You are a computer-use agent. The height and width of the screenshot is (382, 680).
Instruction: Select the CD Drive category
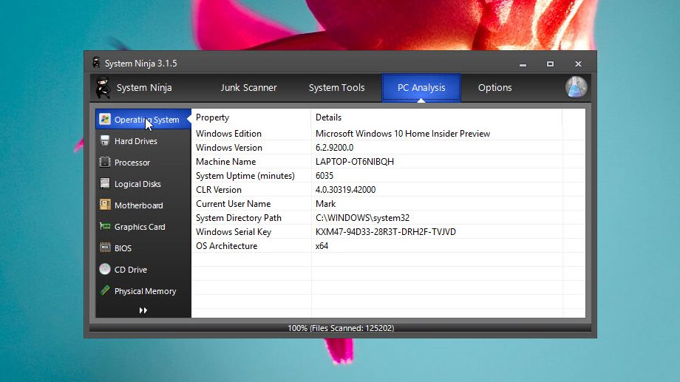[x=143, y=270]
